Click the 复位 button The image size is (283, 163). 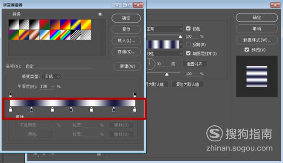[x=126, y=29]
